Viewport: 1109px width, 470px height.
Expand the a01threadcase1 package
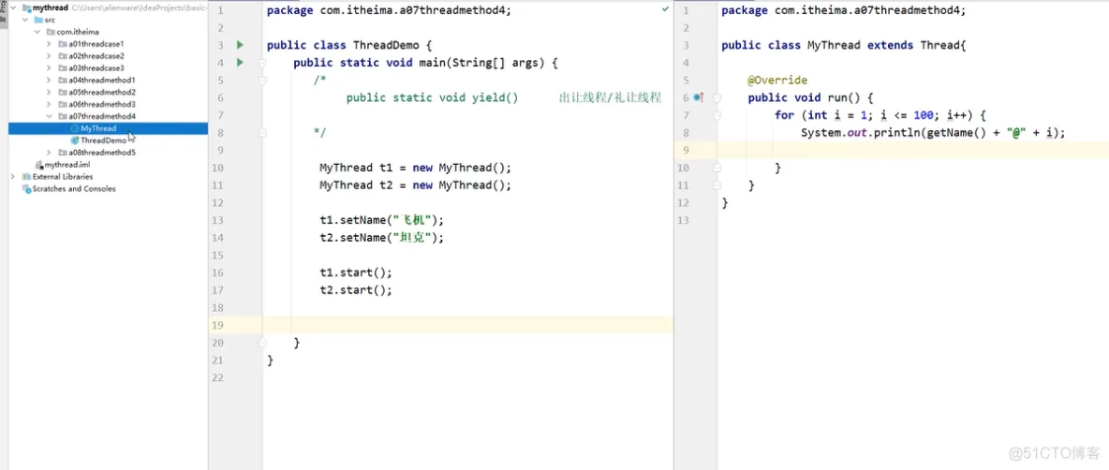(x=49, y=44)
